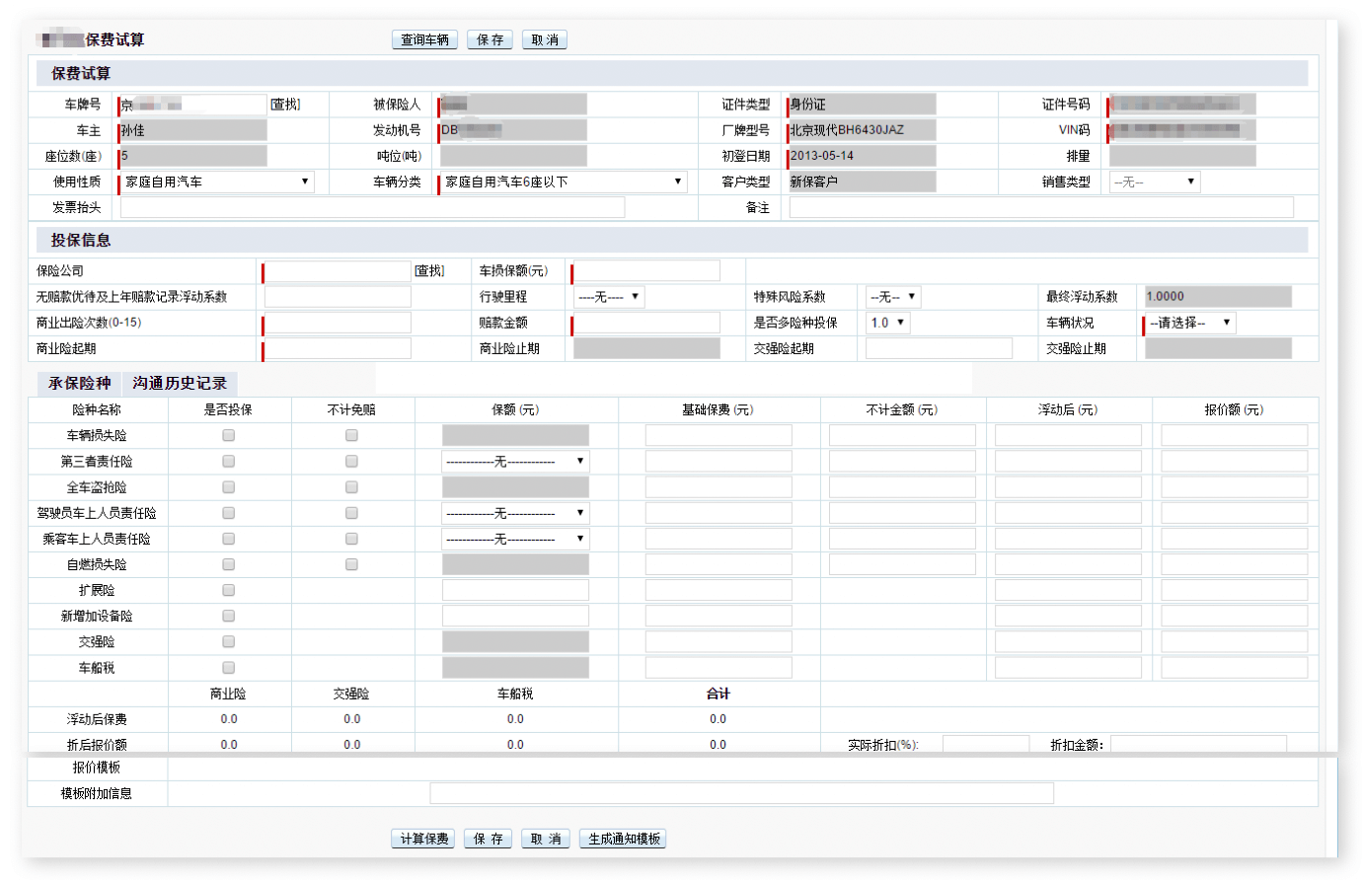Open the 销售类型 dropdown
The width and height of the screenshot is (1362, 880).
point(1155,182)
